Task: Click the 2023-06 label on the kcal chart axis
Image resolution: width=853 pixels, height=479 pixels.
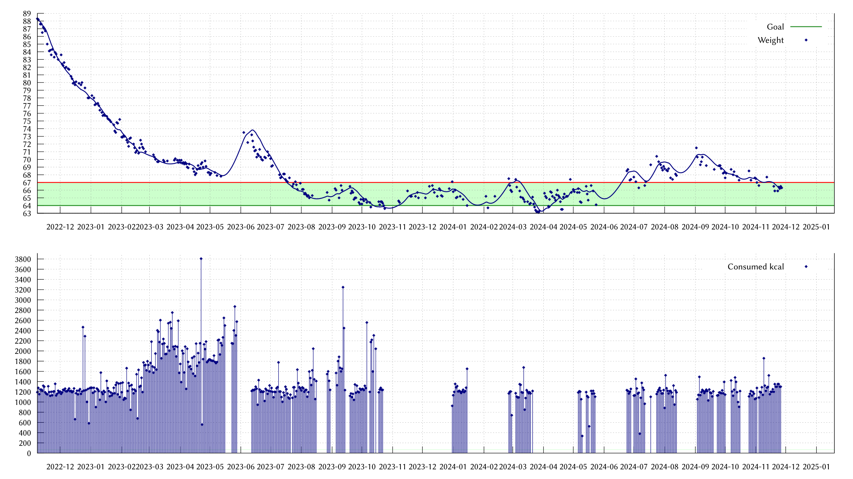Action: (x=240, y=467)
